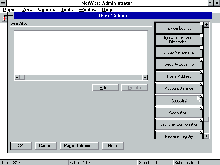
Task: Click the Selected: 1 status entry
Action: (155, 163)
